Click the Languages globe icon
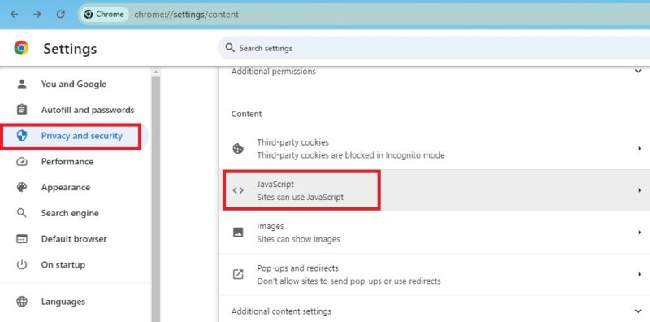The height and width of the screenshot is (322, 650). tap(22, 301)
